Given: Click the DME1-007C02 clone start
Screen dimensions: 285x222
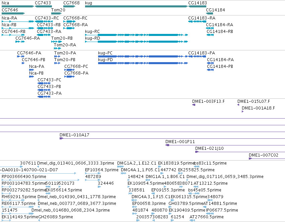Looking at the screenshot, I should (x=250, y=159).
